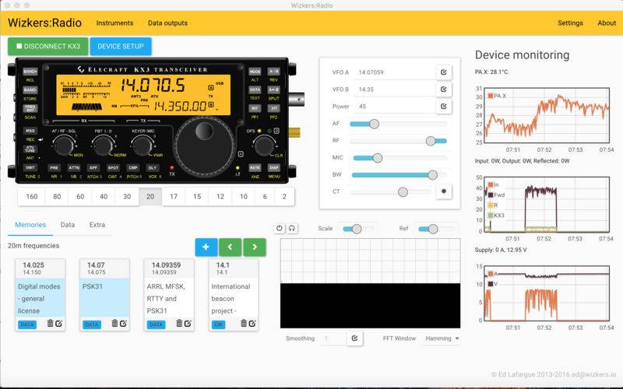The width and height of the screenshot is (623, 389).
Task: Go to next memory page
Action: [x=255, y=247]
